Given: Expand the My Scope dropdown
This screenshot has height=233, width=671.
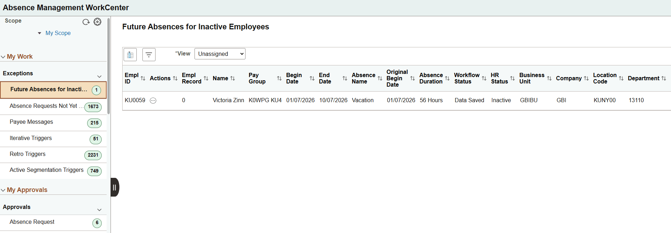Looking at the screenshot, I should pyautogui.click(x=39, y=33).
